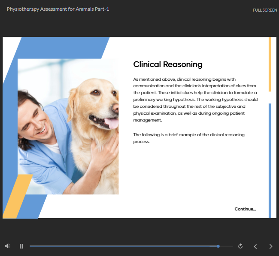The height and width of the screenshot is (256, 279).
Task: Click the unplayed gray end of seek bar
Action: click(x=226, y=246)
